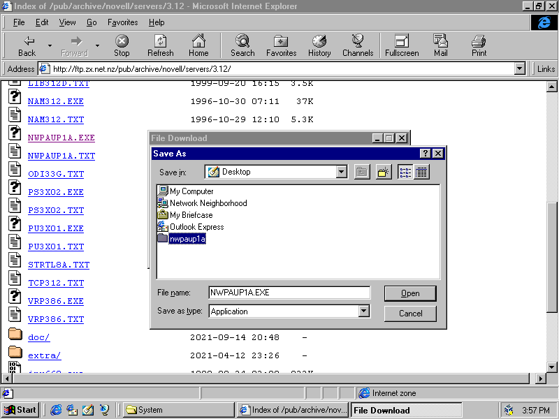Open the Address bar dropdown
The image size is (559, 419).
click(x=520, y=68)
